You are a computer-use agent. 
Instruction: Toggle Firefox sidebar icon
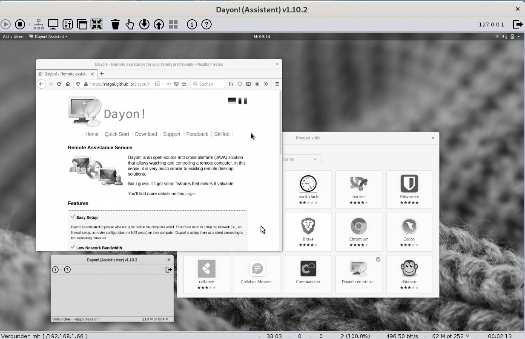(248, 84)
